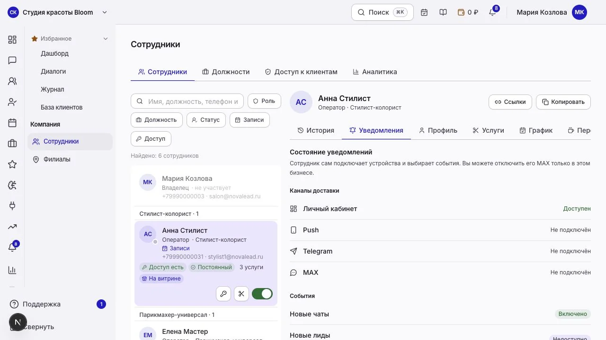
Task: Open the star icon in the left rail
Action: click(x=12, y=164)
